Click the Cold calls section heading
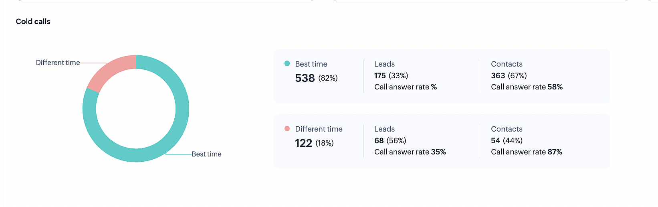The image size is (658, 207). [x=33, y=22]
